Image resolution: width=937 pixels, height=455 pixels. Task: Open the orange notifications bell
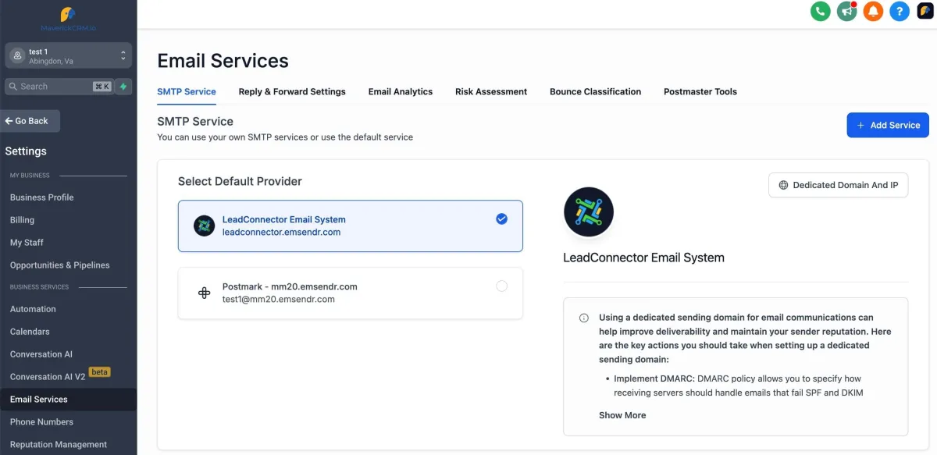pos(873,11)
